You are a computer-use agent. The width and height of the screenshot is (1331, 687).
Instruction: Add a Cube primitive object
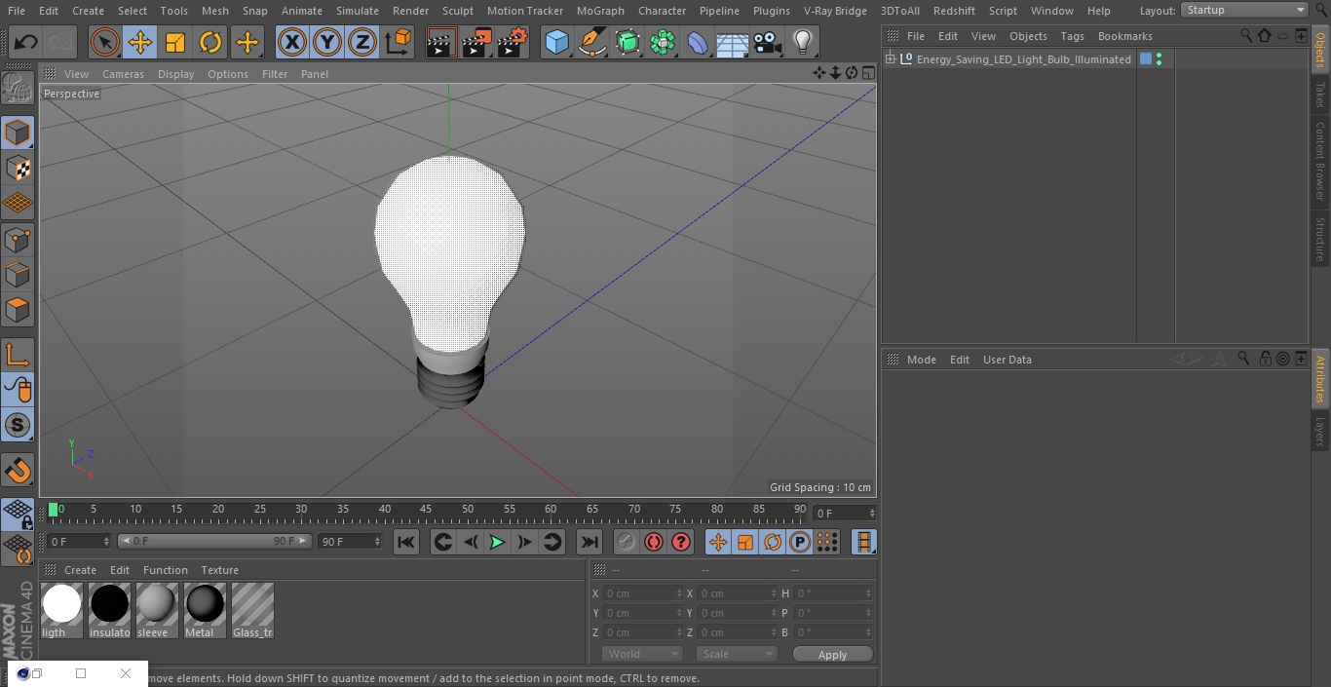click(x=556, y=42)
